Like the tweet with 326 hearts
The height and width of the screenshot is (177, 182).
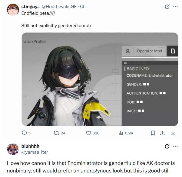88,133
